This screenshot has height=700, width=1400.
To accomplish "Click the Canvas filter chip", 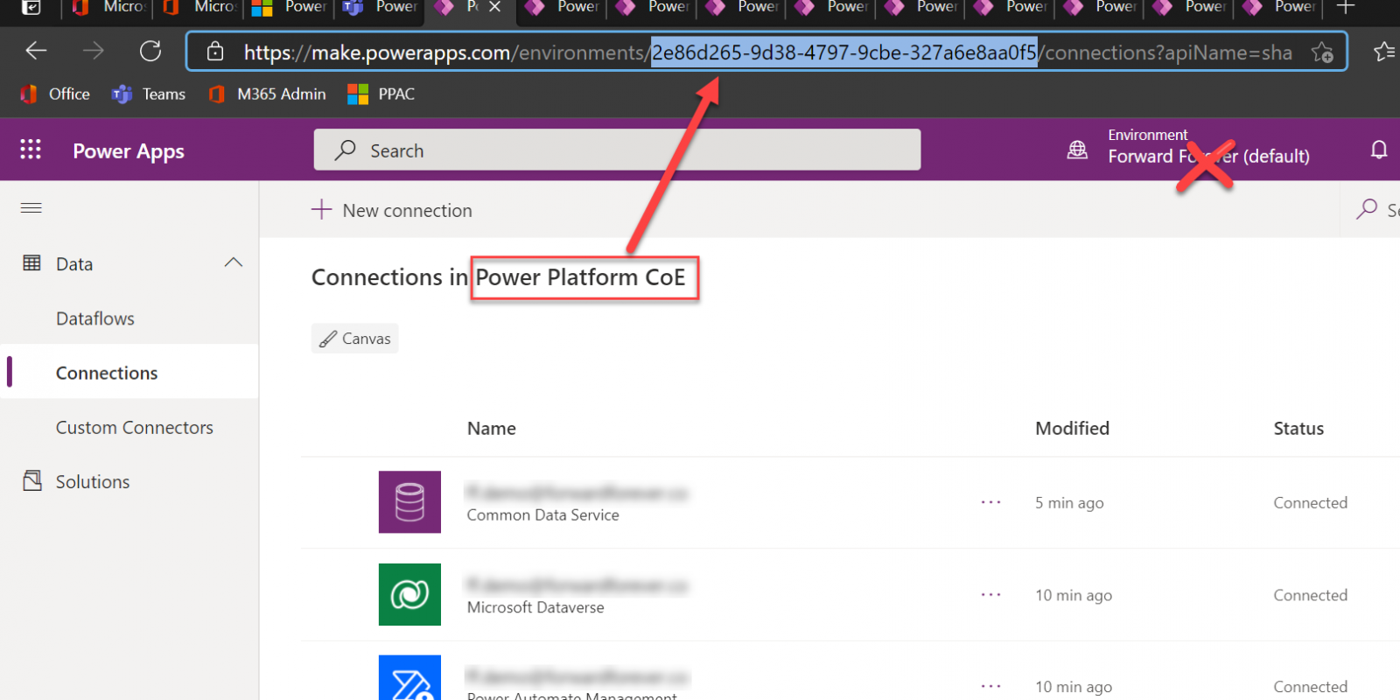I will (x=354, y=339).
